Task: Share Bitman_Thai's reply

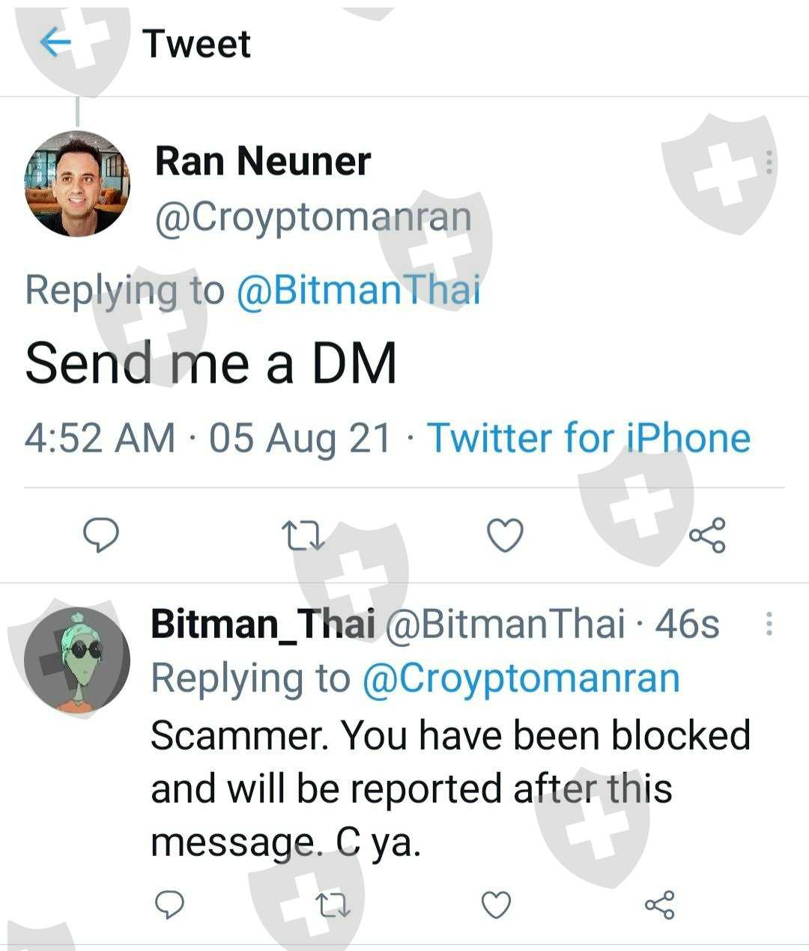Action: (x=659, y=905)
